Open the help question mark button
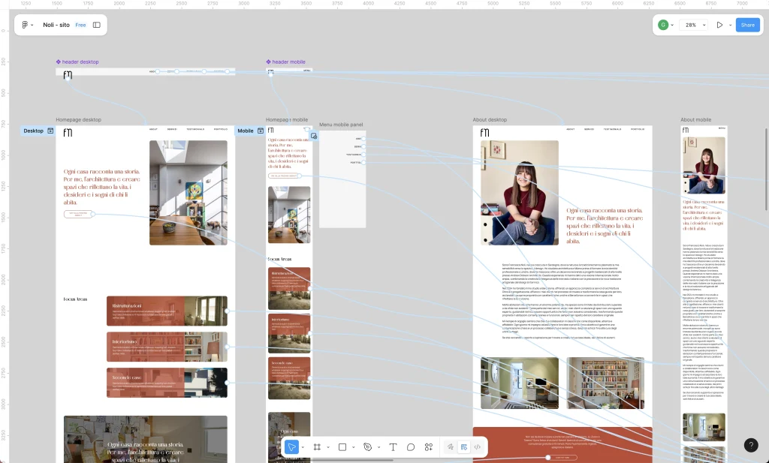Image resolution: width=769 pixels, height=463 pixels. coord(751,445)
